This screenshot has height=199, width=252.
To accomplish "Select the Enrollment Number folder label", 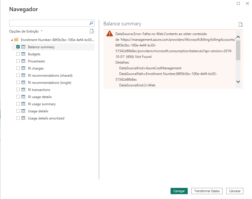I will 57,40.
